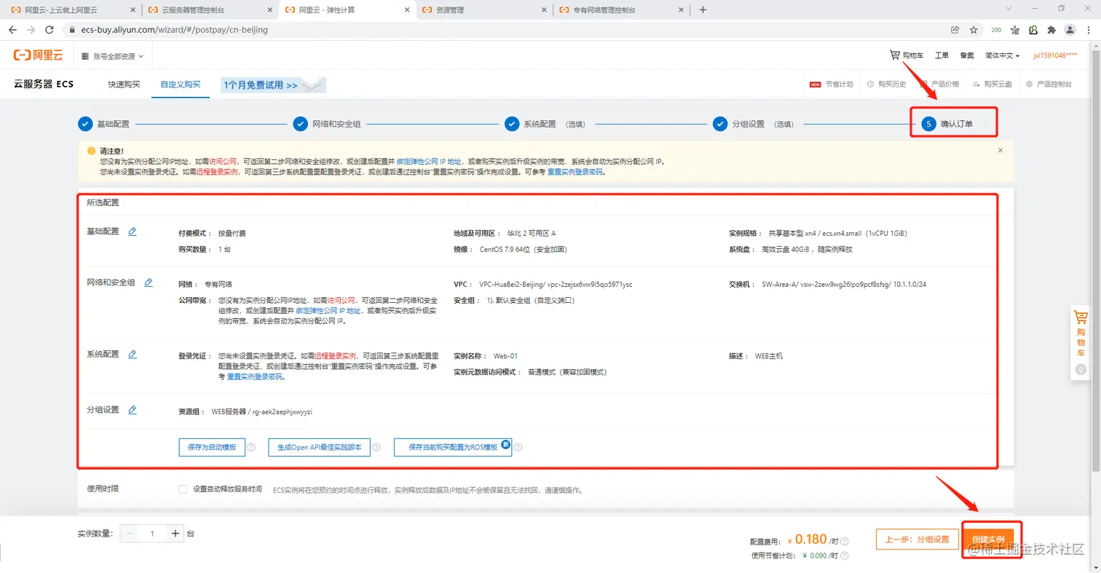The image size is (1101, 573).
Task: Click 创建实例 button
Action: pyautogui.click(x=988, y=540)
